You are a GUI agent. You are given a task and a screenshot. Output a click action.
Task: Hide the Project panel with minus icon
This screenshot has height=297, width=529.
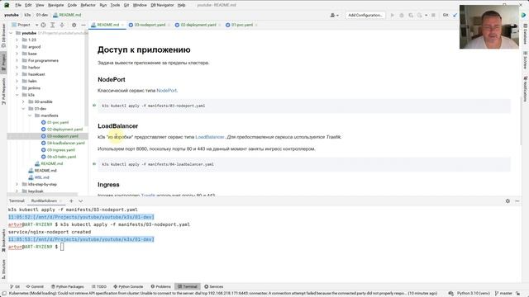coord(83,25)
